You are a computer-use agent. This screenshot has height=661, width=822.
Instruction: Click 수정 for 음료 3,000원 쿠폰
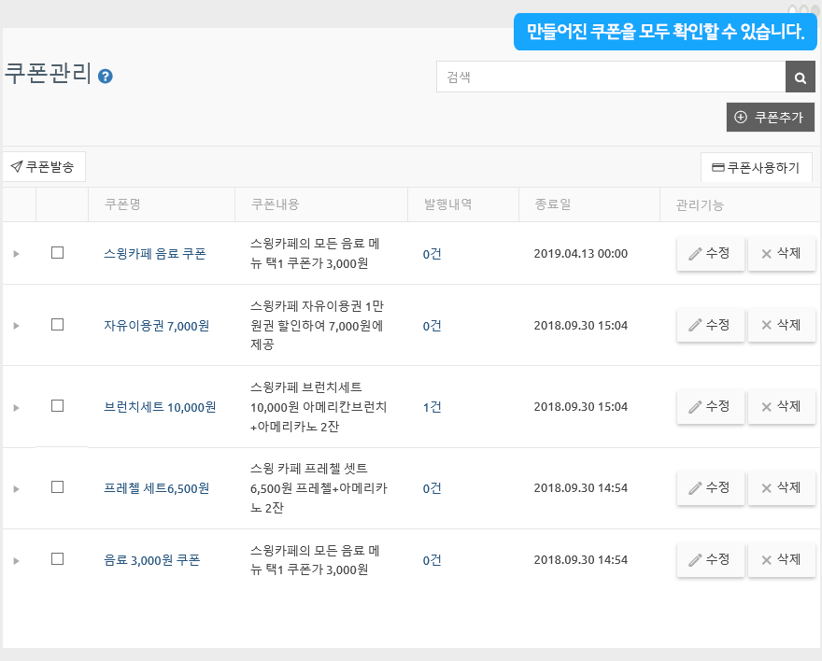710,560
